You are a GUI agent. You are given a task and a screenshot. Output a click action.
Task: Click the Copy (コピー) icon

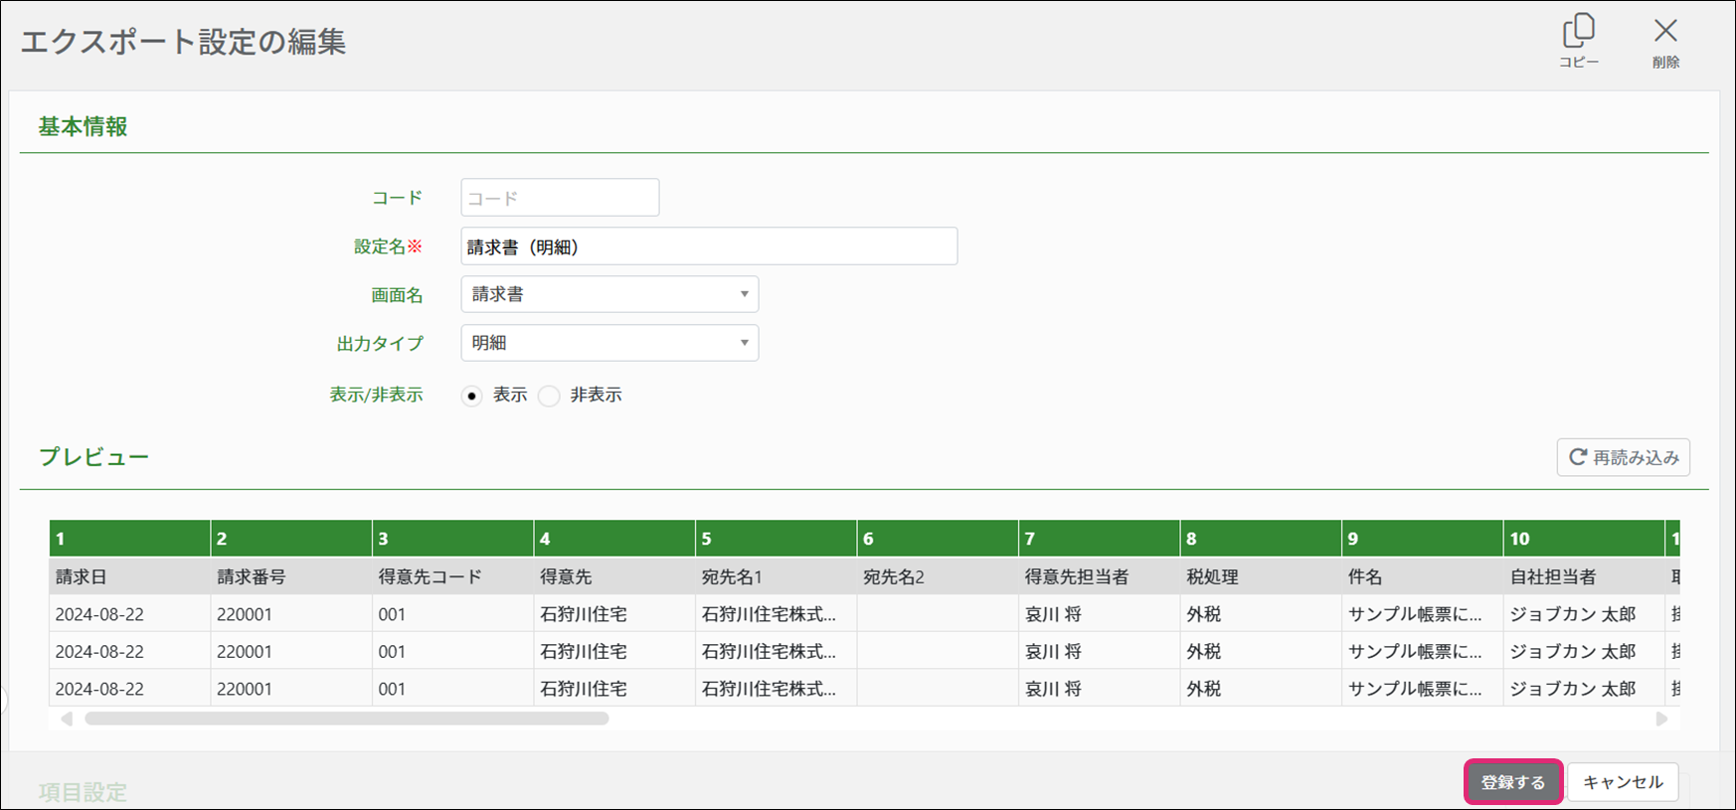click(1578, 32)
